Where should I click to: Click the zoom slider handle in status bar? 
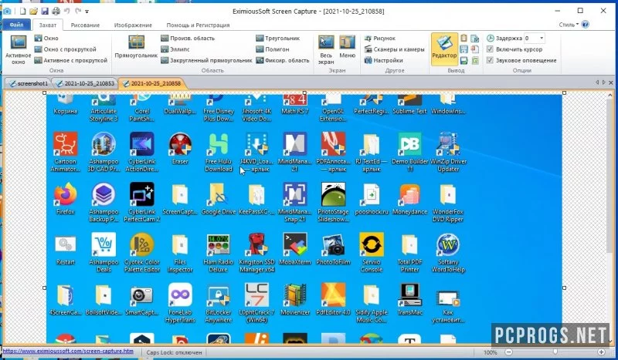pyautogui.click(x=555, y=352)
